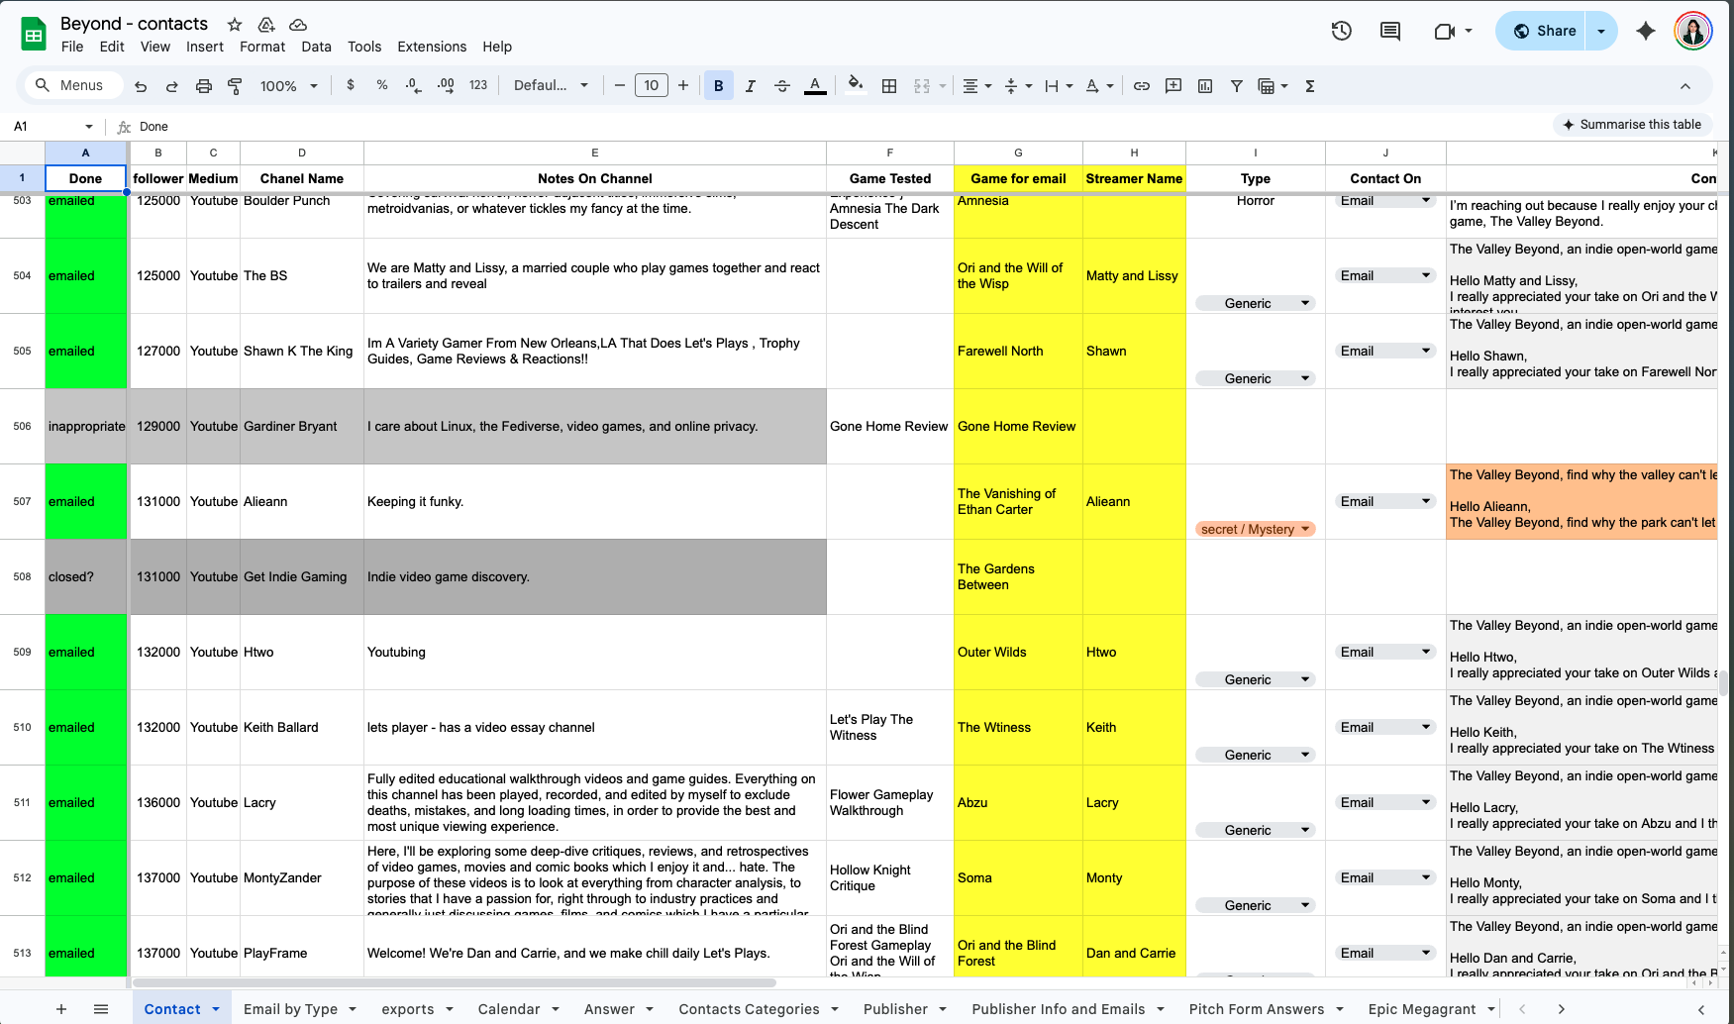
Task: Apply italic formatting
Action: pos(751,86)
